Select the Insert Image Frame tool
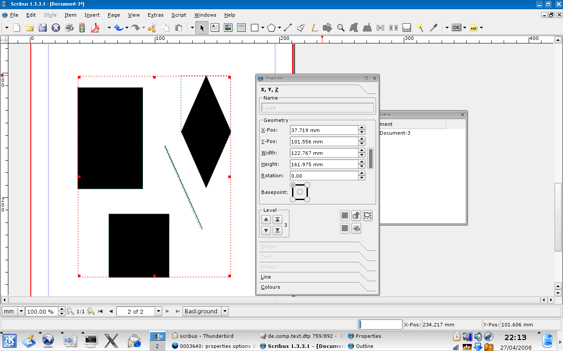The width and height of the screenshot is (563, 351). (228, 28)
